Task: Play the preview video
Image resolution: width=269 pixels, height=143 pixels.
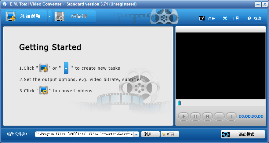Action: click(184, 116)
